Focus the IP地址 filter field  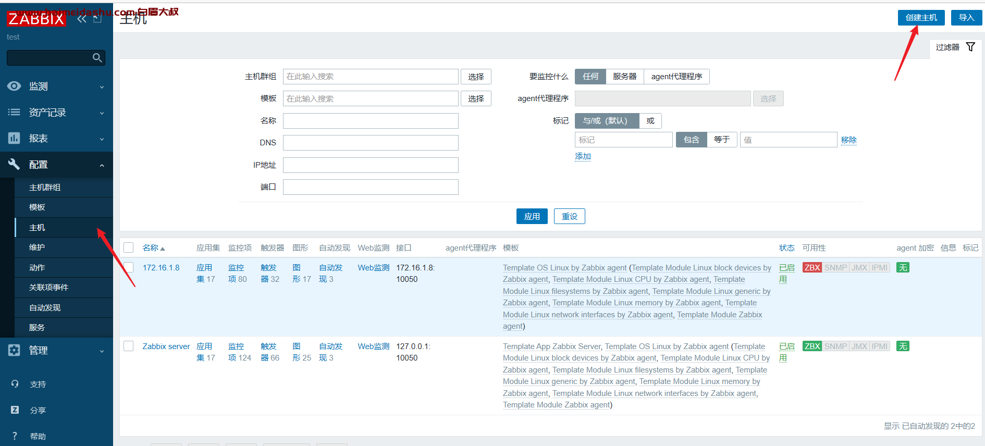coord(371,165)
